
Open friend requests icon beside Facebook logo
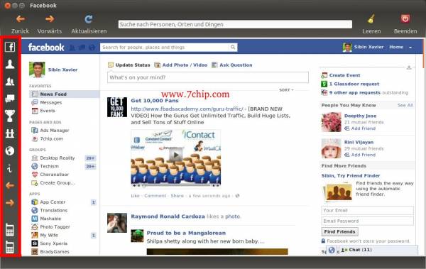[x=72, y=48]
